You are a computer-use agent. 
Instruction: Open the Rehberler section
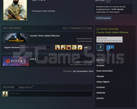101,93
